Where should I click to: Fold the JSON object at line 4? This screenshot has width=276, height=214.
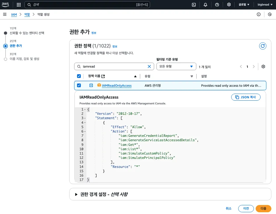85,123
